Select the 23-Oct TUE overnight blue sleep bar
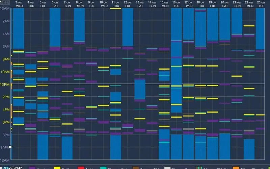This screenshot has height=169, width=270. [x=260, y=29]
